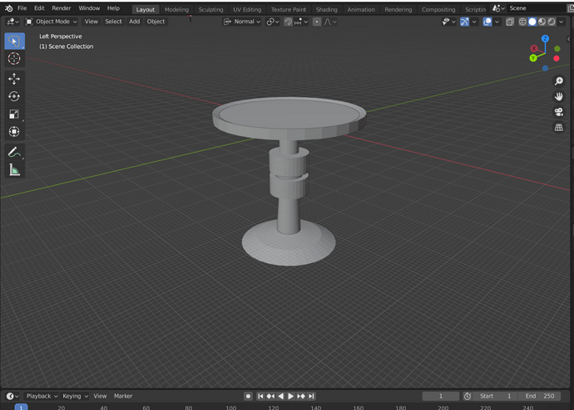Click the camera view icon

[559, 112]
